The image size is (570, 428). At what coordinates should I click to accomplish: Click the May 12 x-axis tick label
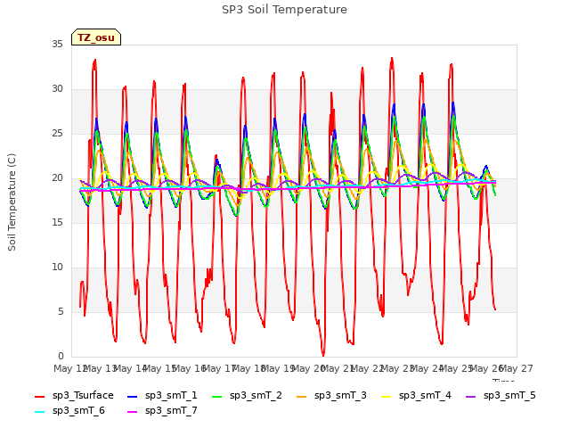pos(70,368)
